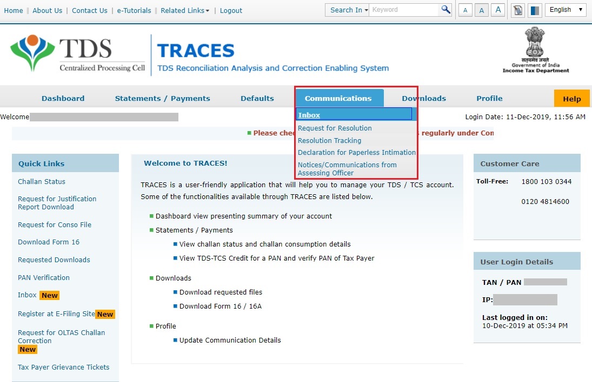Open the Statements / Payments menu
The width and height of the screenshot is (592, 382).
162,98
